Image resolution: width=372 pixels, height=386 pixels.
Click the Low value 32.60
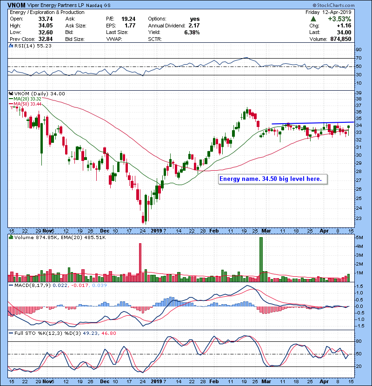pos(46,32)
